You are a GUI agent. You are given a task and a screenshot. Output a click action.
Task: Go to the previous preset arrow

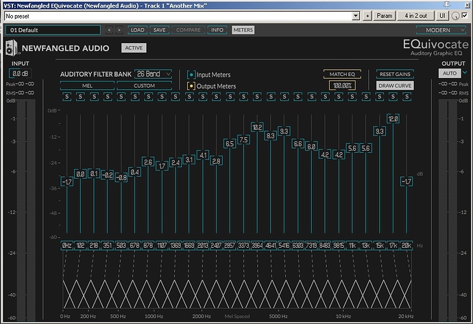click(109, 30)
